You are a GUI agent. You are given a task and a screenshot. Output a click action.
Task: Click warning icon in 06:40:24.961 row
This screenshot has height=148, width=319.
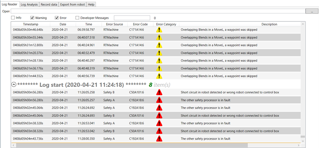(x=159, y=45)
